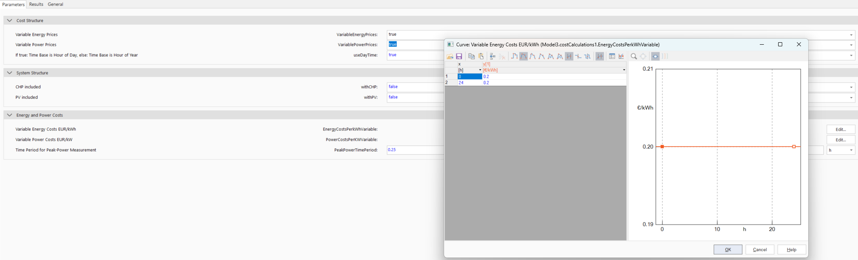The width and height of the screenshot is (858, 260).
Task: Click the x column header
Action: pyautogui.click(x=470, y=64)
